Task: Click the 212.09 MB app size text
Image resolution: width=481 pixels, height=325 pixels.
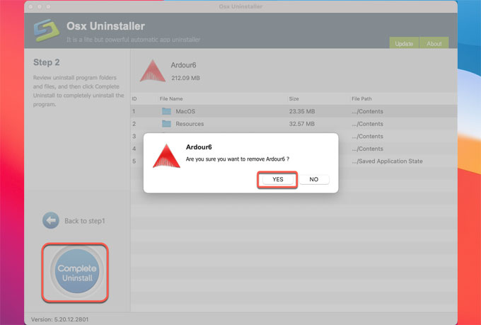Action: click(x=185, y=78)
